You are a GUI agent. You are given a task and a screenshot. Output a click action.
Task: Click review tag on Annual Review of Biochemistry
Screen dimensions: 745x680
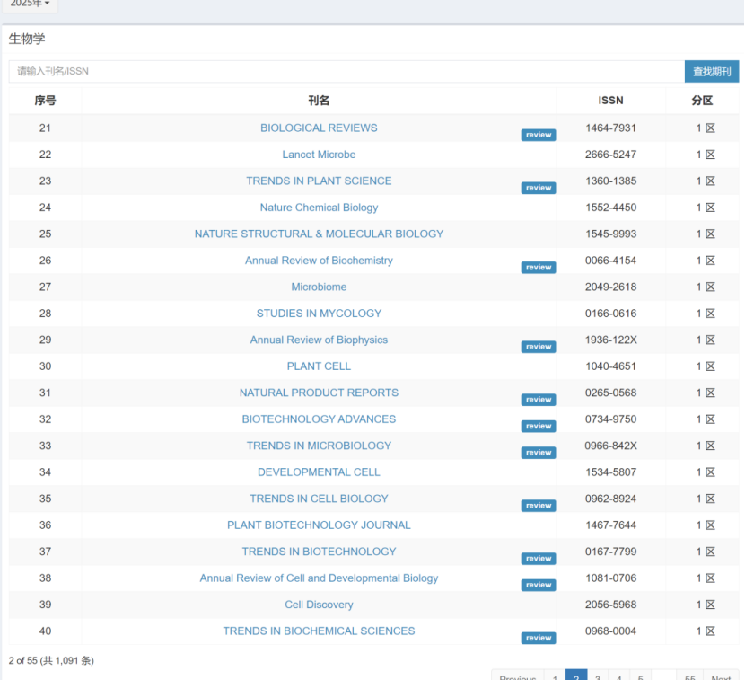[539, 268]
